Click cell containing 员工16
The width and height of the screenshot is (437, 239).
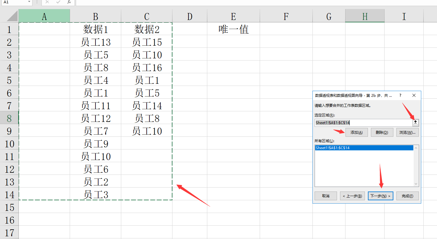pos(147,67)
